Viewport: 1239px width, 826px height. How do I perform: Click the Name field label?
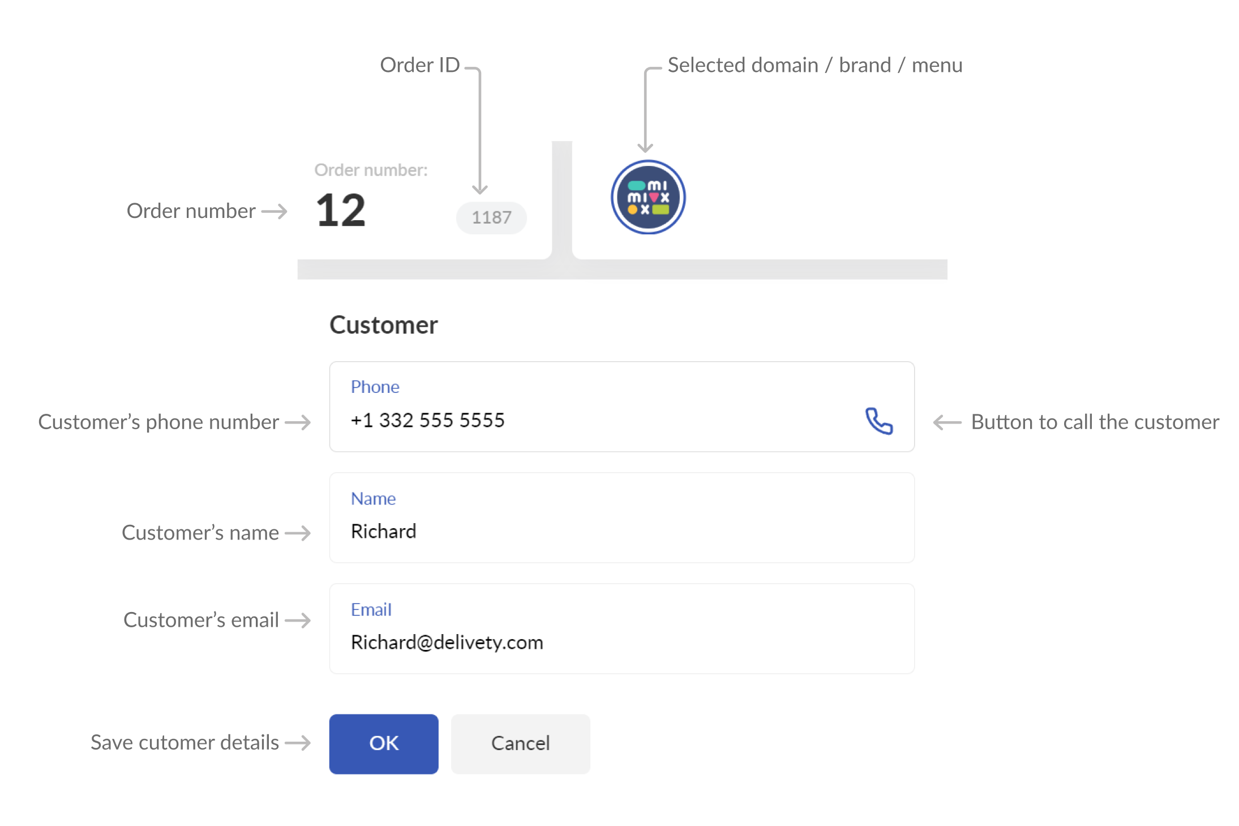(373, 498)
